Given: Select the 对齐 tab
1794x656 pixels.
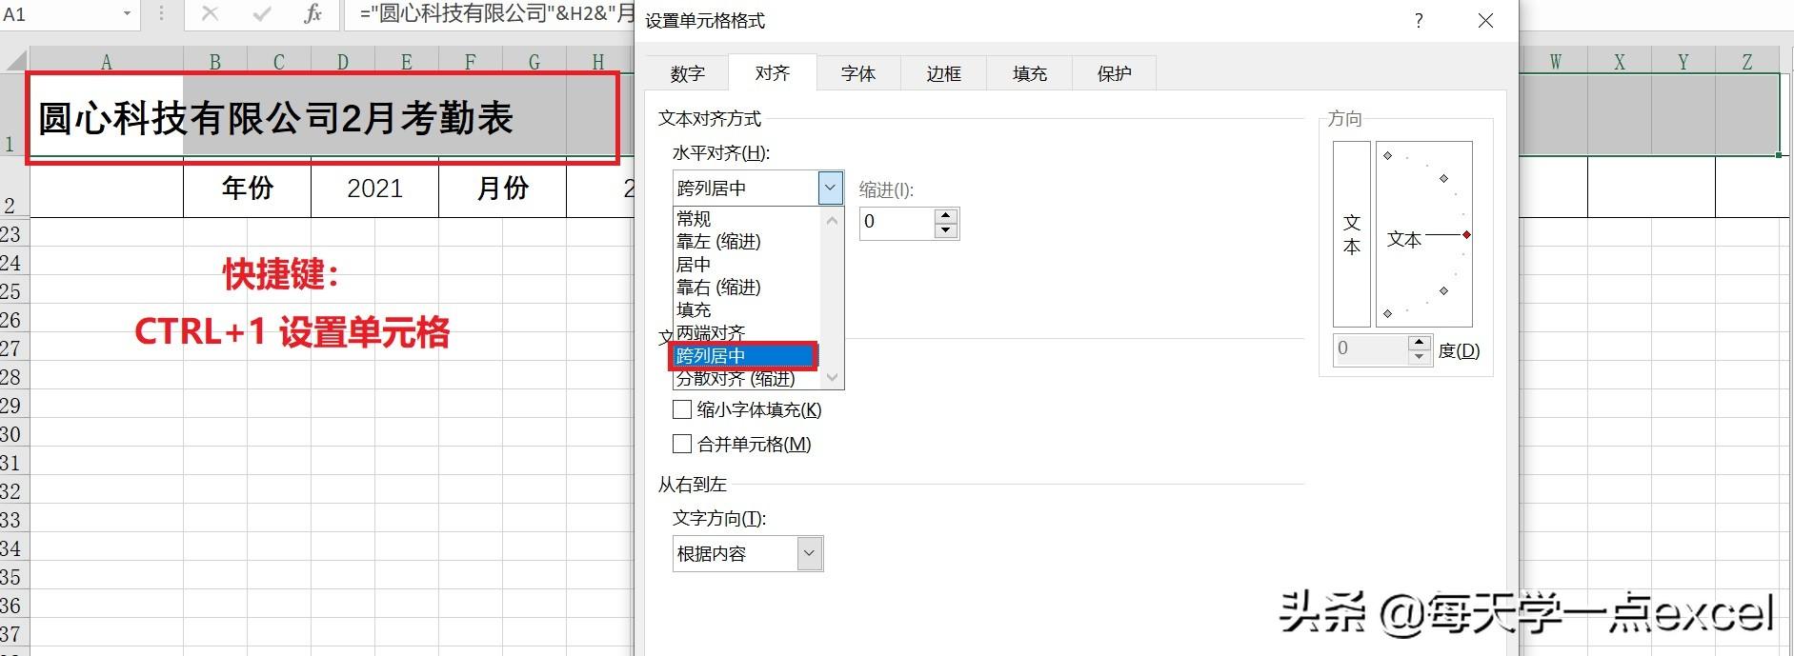Looking at the screenshot, I should 772,72.
